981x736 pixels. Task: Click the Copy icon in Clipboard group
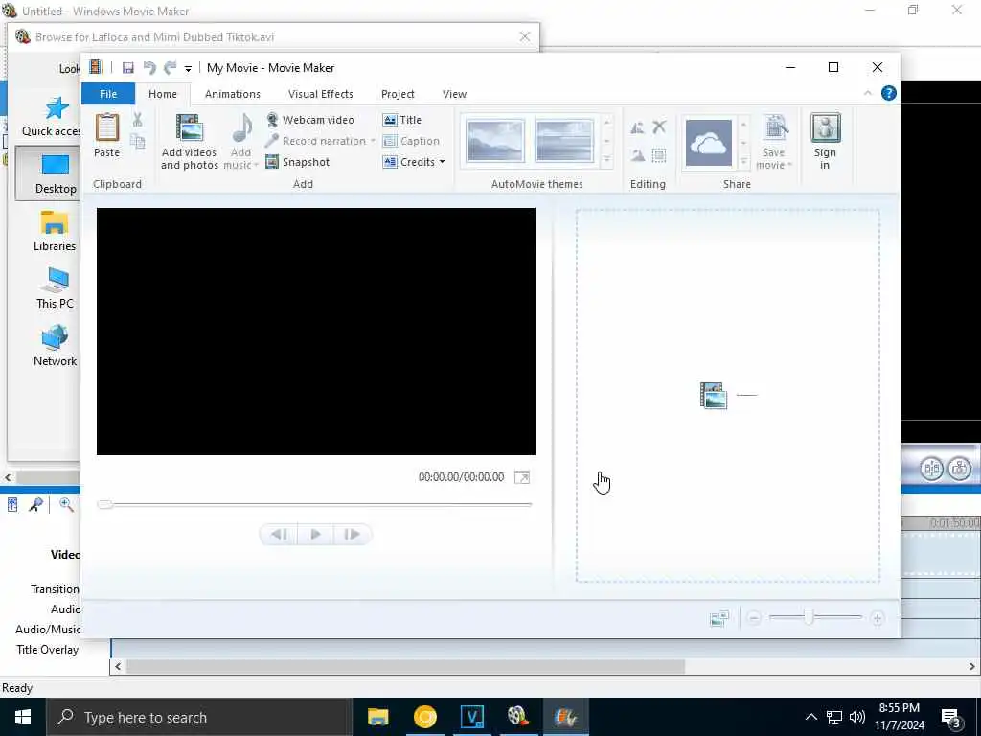[138, 142]
